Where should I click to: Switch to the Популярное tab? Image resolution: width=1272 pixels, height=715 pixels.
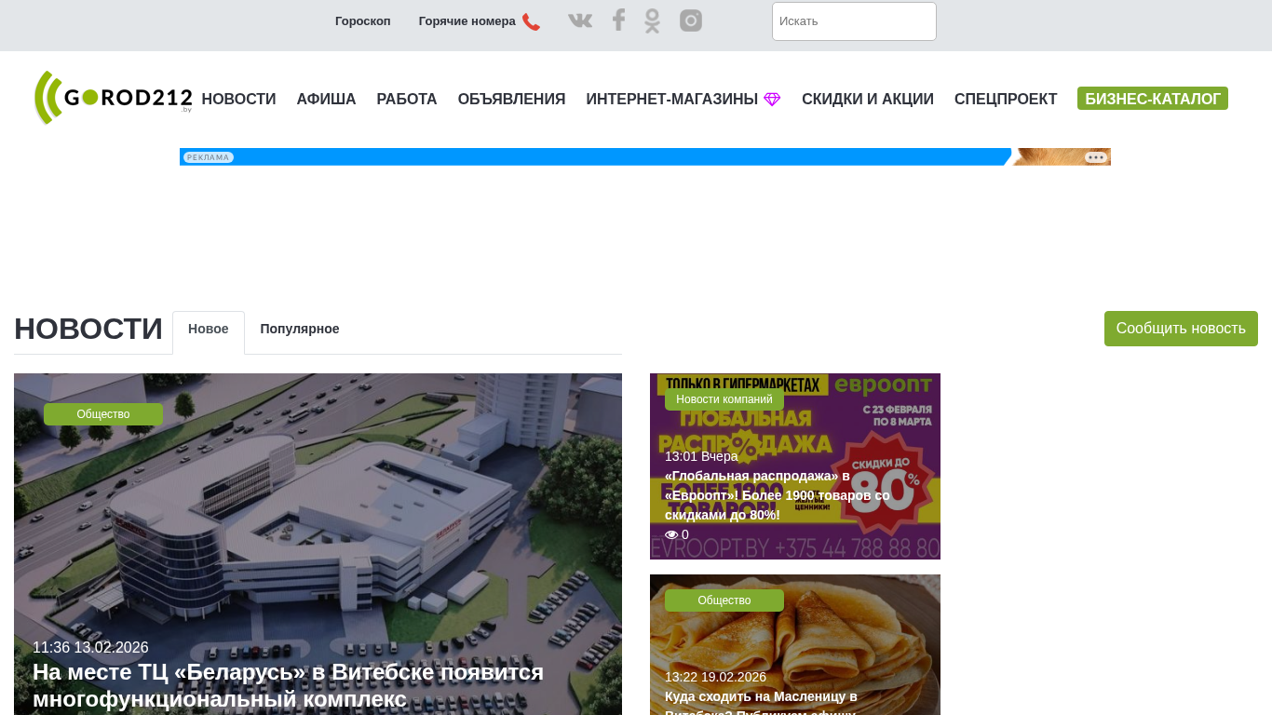coord(300,330)
